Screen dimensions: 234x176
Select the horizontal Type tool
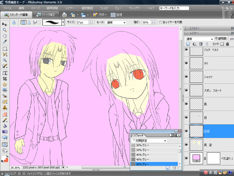click(5, 73)
